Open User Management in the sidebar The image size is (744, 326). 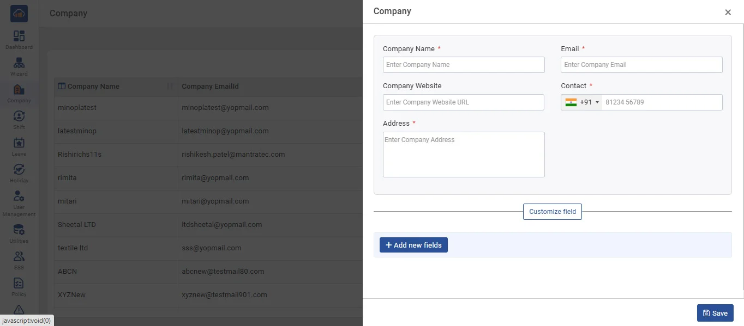(x=19, y=202)
